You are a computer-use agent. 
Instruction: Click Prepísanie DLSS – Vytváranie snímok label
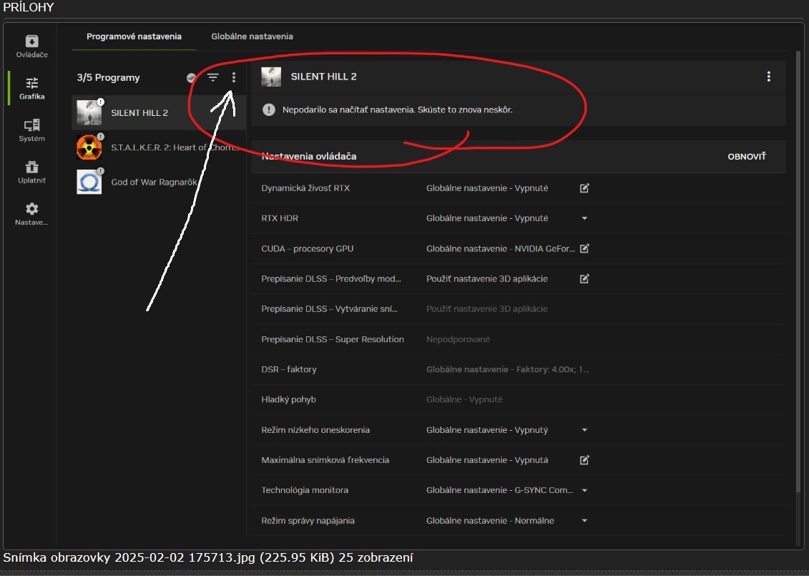(x=329, y=308)
